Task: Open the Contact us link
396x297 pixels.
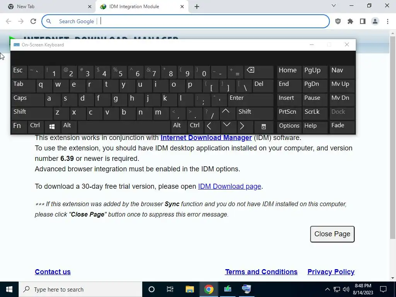Action: click(53, 272)
